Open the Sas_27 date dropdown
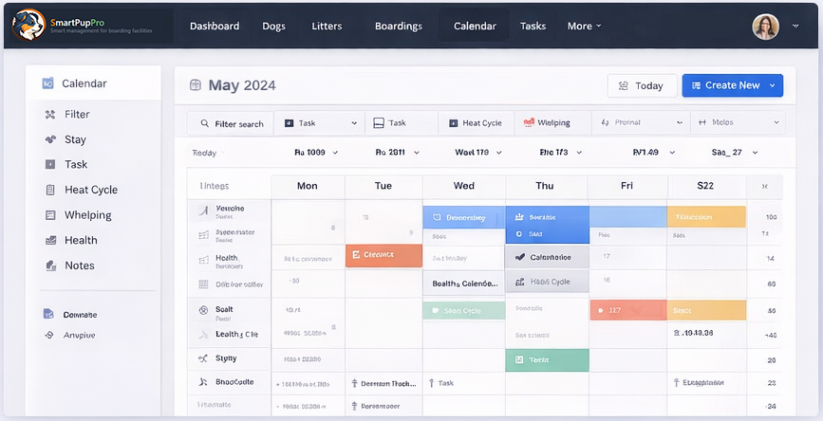Image resolution: width=823 pixels, height=421 pixels. click(735, 153)
